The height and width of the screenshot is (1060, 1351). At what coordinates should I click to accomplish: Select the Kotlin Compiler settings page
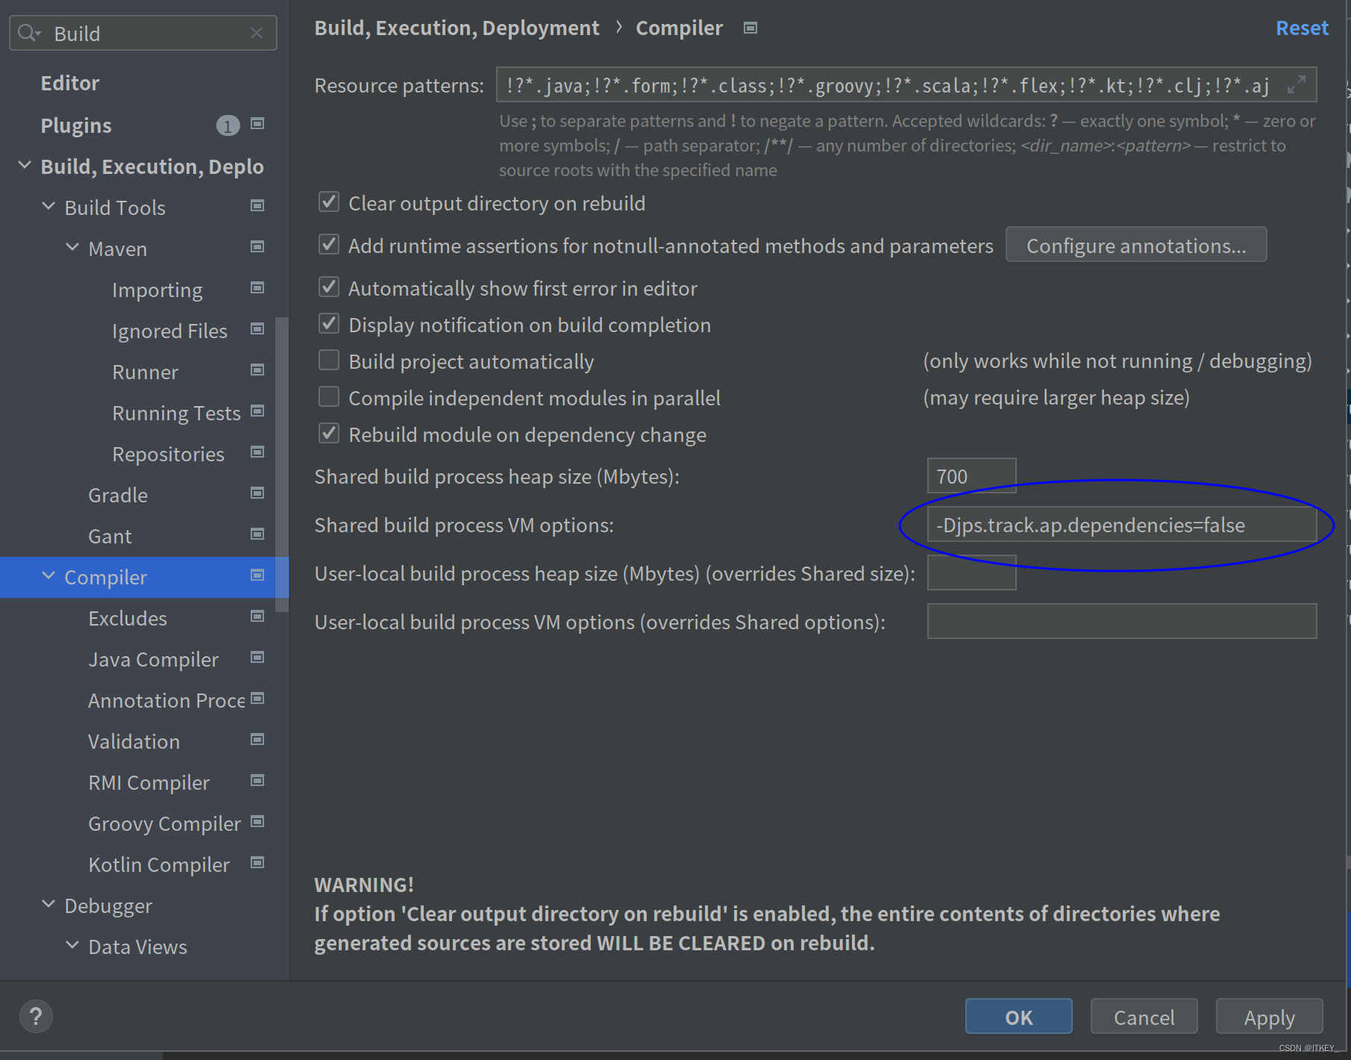click(x=159, y=865)
